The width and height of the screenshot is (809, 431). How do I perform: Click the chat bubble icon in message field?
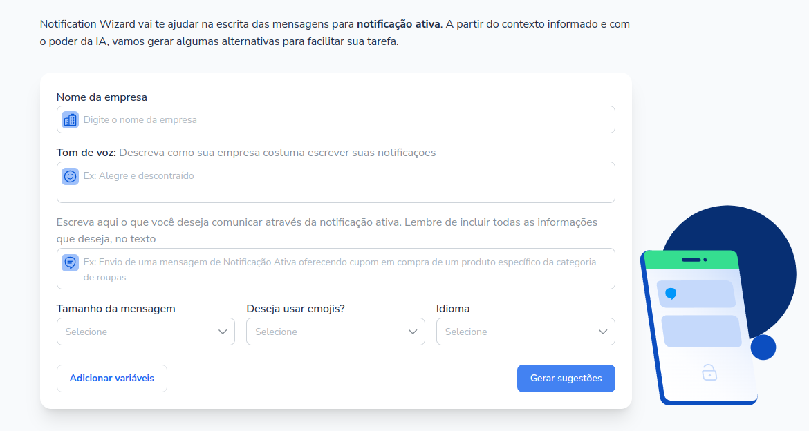(70, 262)
